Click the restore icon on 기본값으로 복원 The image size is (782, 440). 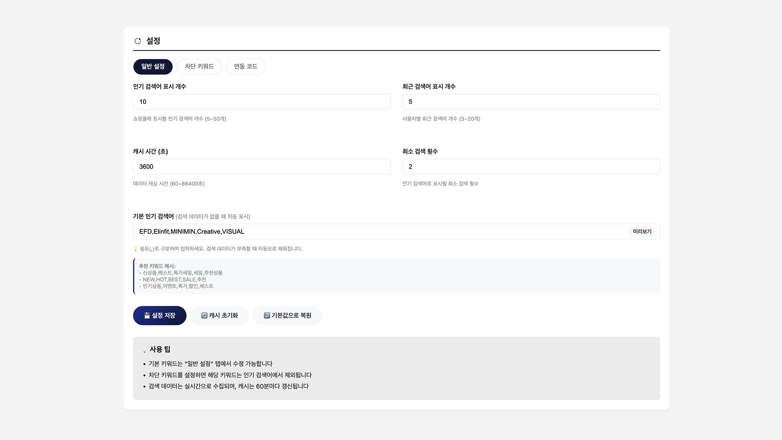tap(267, 315)
